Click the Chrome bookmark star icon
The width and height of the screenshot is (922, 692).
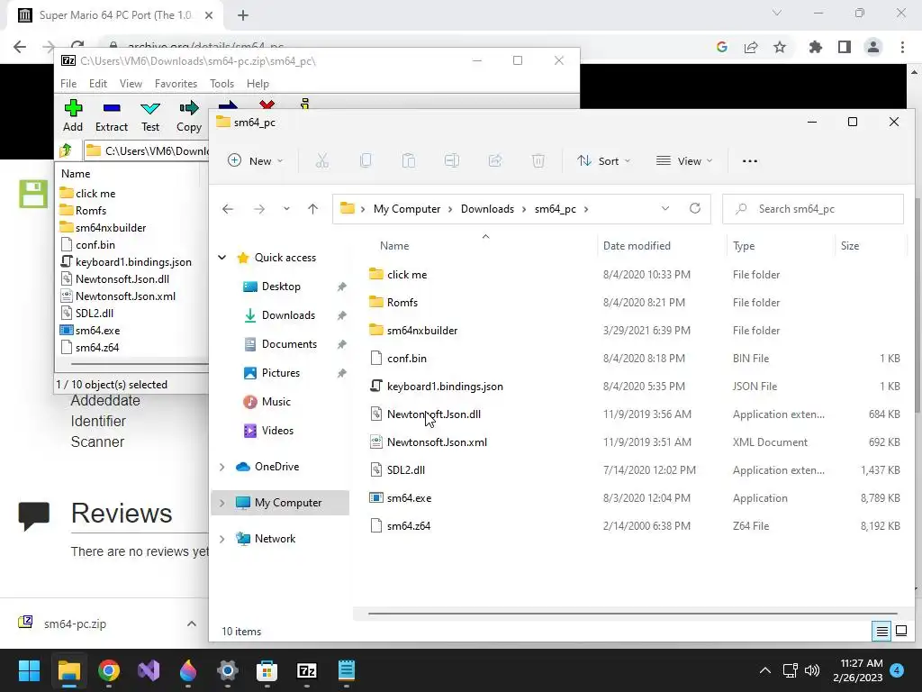coord(780,47)
